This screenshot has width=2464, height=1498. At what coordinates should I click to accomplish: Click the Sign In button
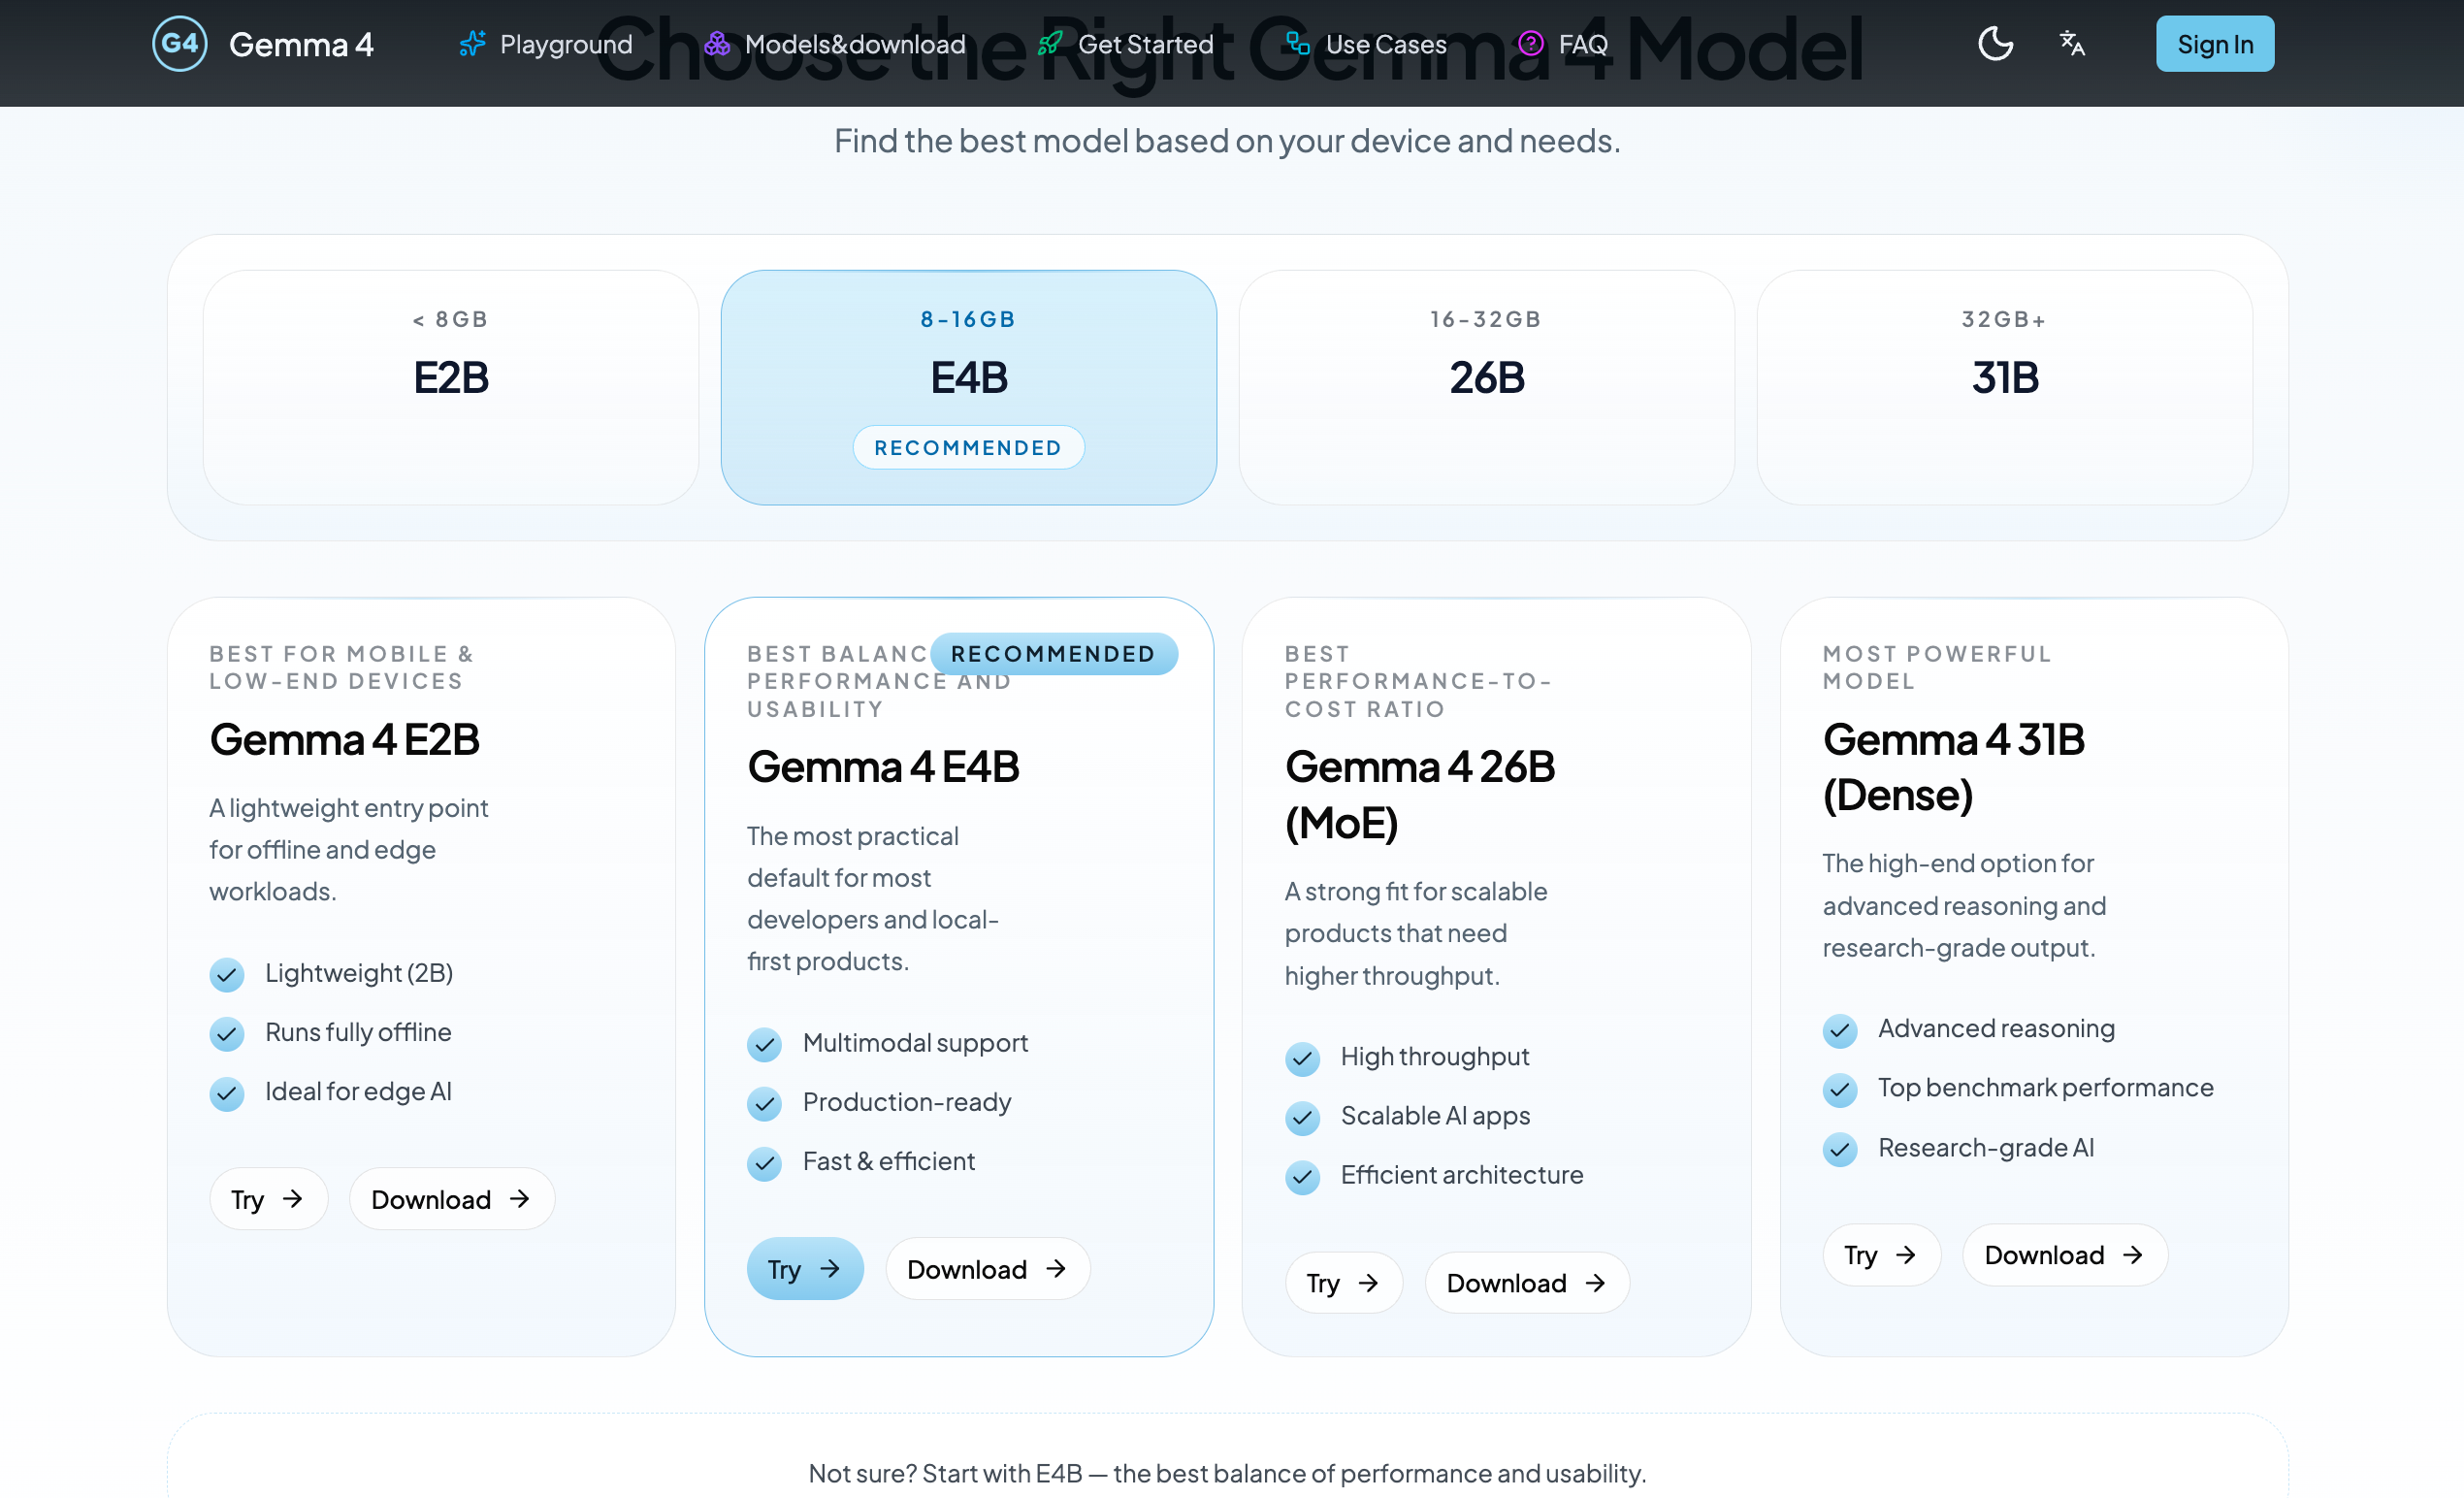coord(2215,43)
